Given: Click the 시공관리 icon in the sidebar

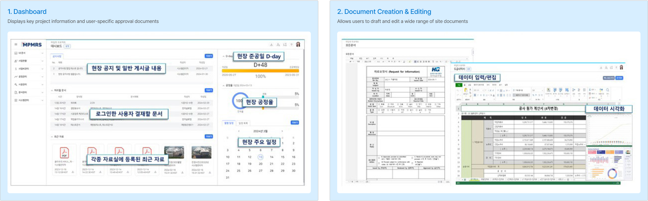Looking at the screenshot, I should click(x=16, y=85).
